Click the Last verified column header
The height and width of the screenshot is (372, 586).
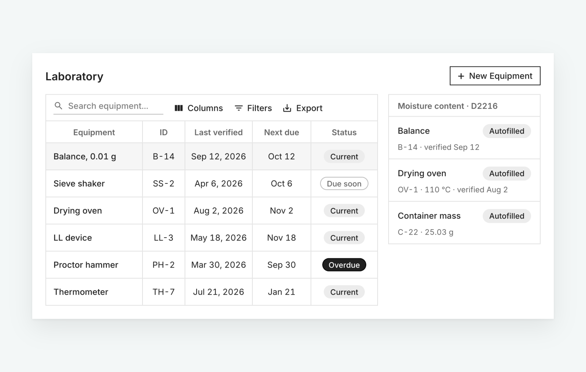point(219,132)
